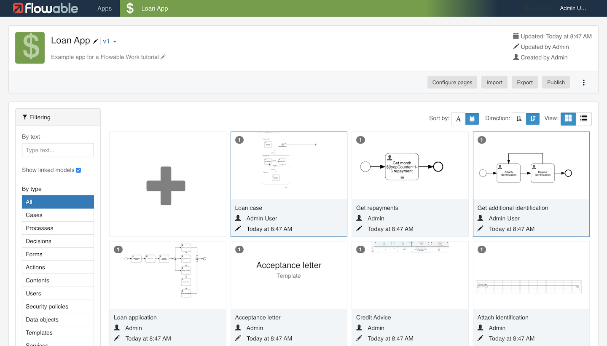Filter models by Processes type
The height and width of the screenshot is (346, 607).
(58, 228)
